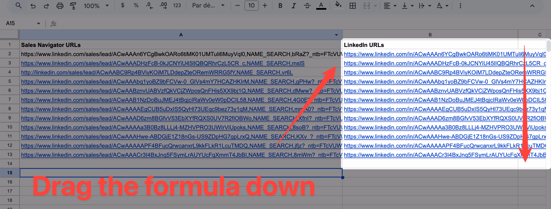Toggle italic formatting
Image resolution: width=551 pixels, height=209 pixels.
(294, 5)
